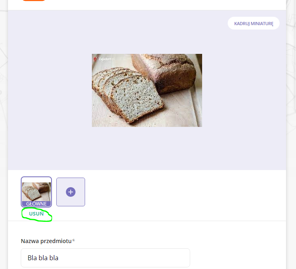Image resolution: width=296 pixels, height=269 pixels.
Task: Click the KADRUJ MINIATURĘ button
Action: (x=254, y=23)
